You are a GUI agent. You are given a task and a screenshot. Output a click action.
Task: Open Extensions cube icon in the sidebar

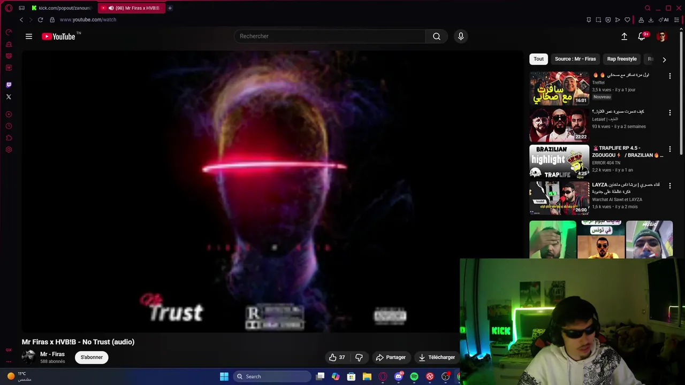coord(9,138)
